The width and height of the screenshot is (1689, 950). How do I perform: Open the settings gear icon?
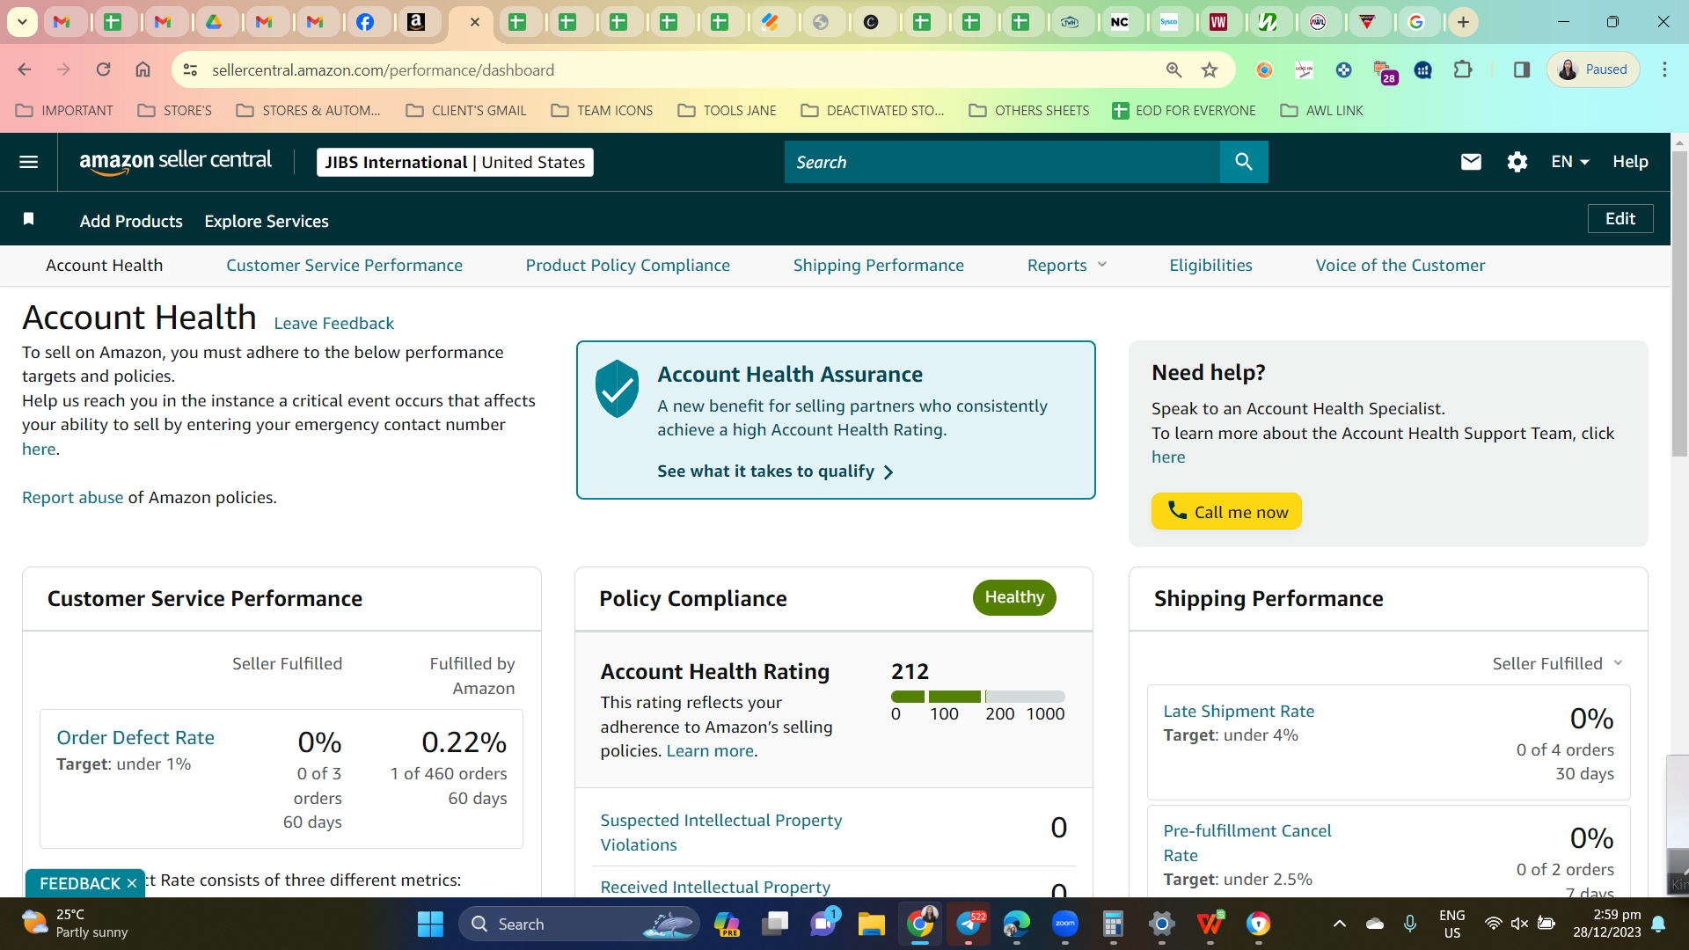click(x=1517, y=162)
